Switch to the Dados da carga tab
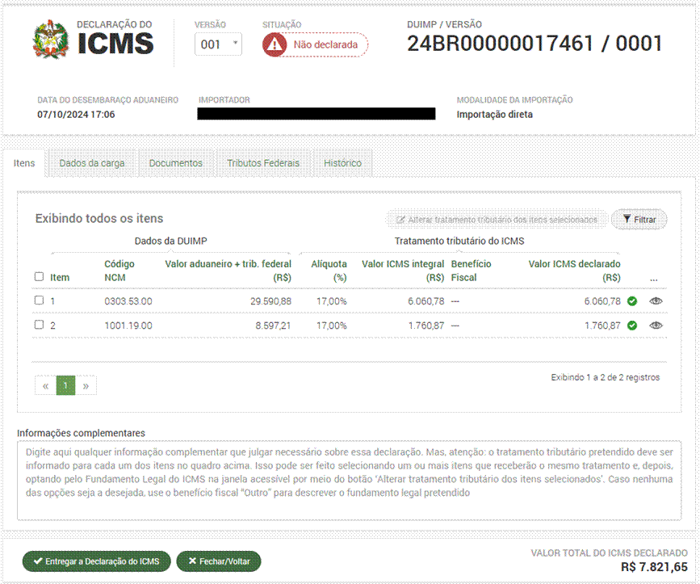 coord(92,163)
